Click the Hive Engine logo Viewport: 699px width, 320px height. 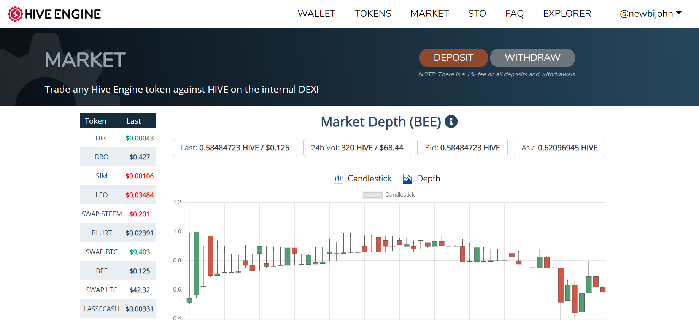[x=54, y=14]
